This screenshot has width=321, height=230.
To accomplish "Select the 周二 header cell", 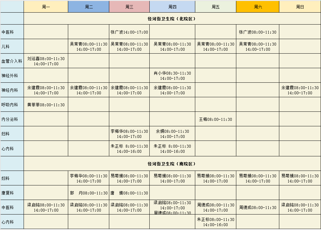I will pos(89,7).
